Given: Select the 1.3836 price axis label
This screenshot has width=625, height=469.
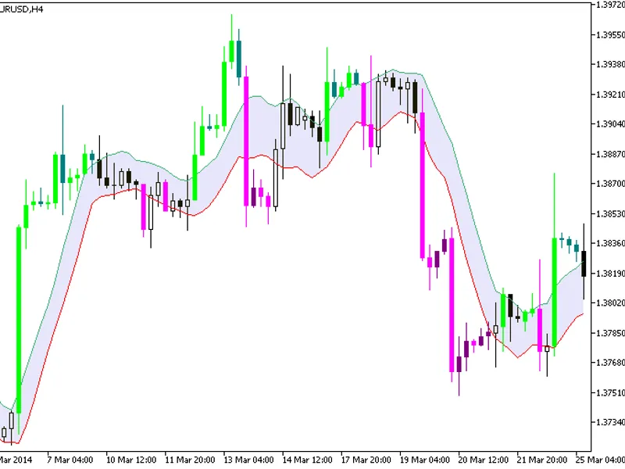Looking at the screenshot, I should pos(610,243).
